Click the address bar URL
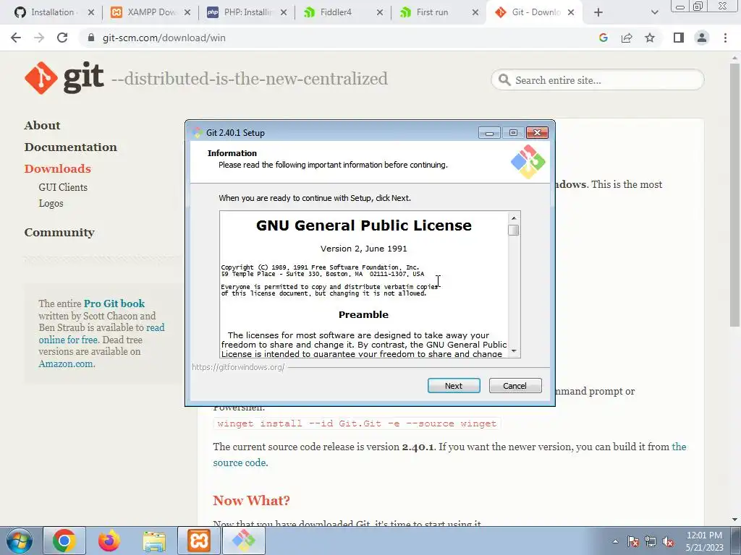Viewport: 741px width, 555px height. point(164,38)
